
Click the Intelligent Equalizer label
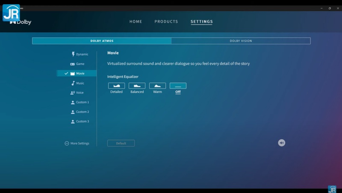(x=123, y=77)
